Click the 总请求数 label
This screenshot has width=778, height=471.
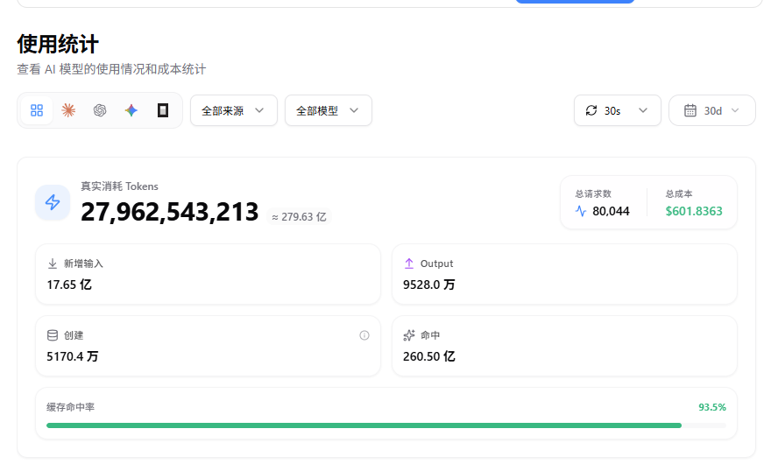tap(593, 193)
